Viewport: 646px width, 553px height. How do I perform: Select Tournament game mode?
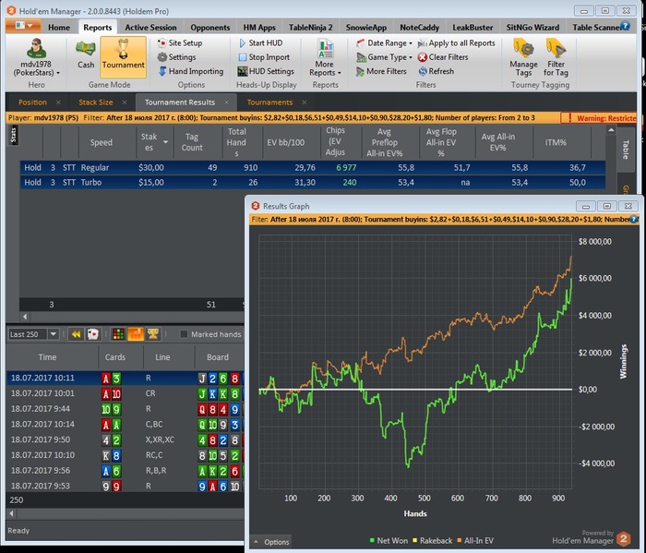(x=123, y=57)
